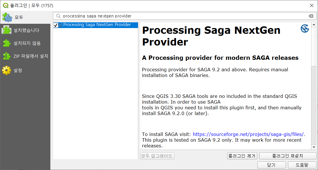Viewport: 318px width, 170px height.
Task: Click the description panel scrollbar thumb
Action: (x=314, y=47)
